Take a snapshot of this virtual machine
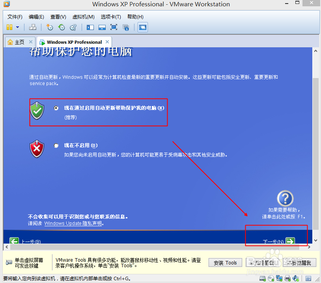321x283 pixels. [x=50, y=27]
